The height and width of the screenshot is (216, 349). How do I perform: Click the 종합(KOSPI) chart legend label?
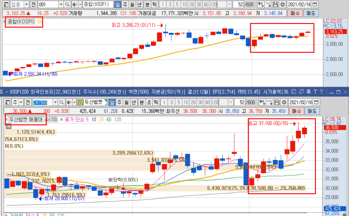[21, 22]
